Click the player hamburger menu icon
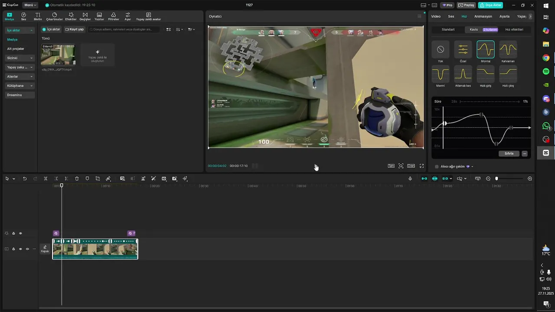The image size is (555, 312). [419, 16]
